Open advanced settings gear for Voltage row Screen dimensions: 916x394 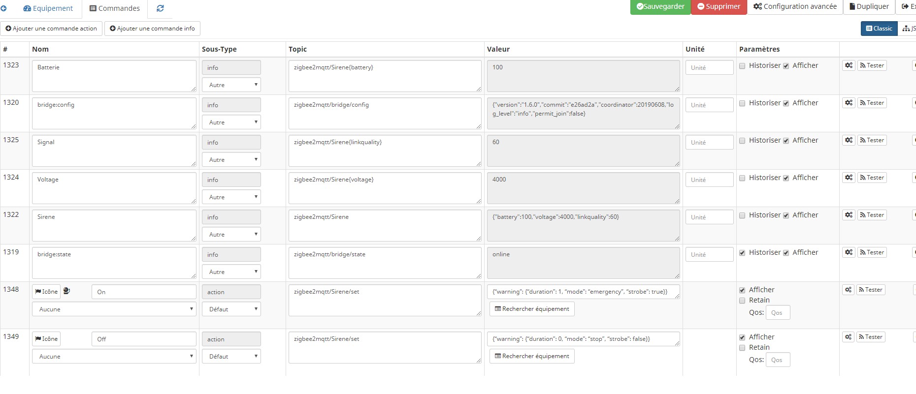tap(849, 178)
